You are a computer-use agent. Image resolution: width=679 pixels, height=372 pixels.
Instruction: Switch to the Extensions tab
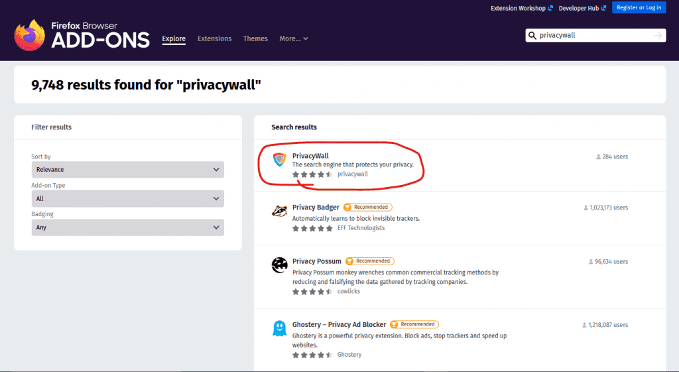tap(214, 39)
